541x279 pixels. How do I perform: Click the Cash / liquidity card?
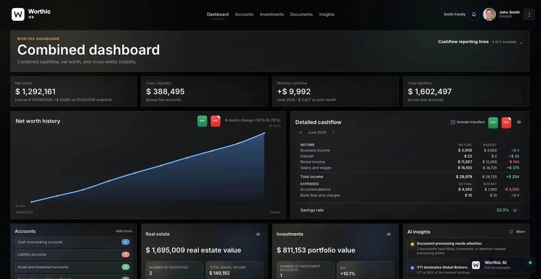pyautogui.click(x=204, y=91)
